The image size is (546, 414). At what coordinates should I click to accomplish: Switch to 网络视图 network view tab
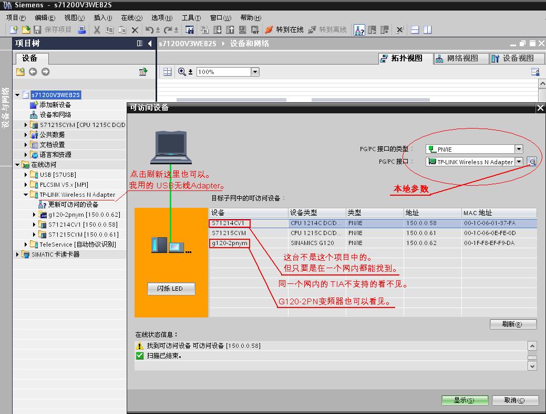point(461,58)
